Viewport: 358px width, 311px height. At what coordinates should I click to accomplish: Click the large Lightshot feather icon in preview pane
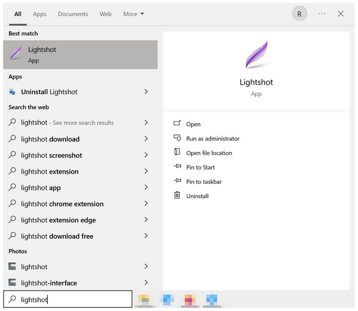click(x=257, y=55)
